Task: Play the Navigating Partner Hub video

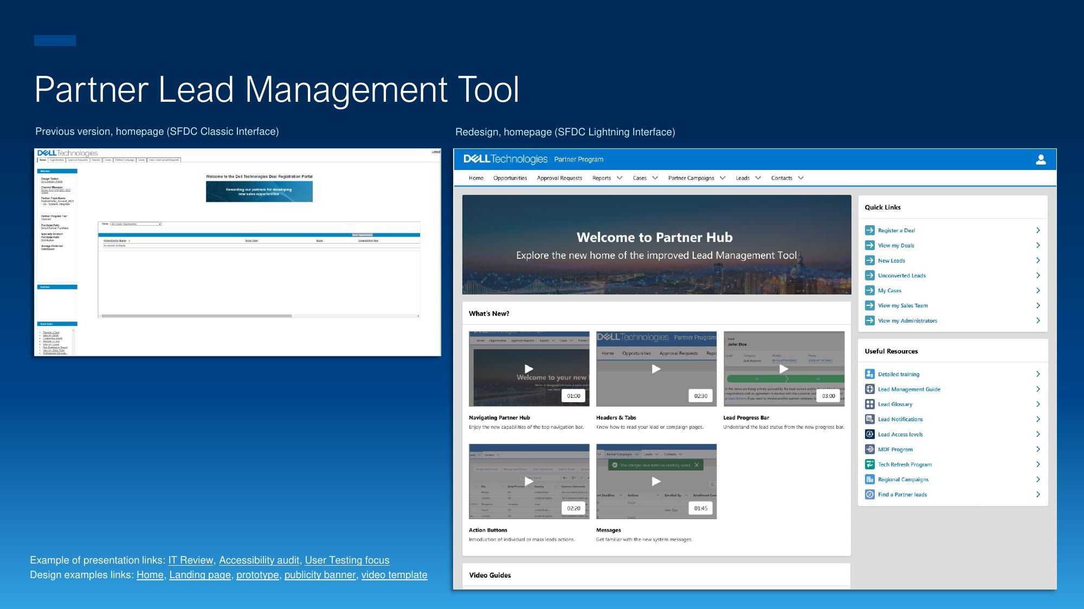Action: [x=529, y=369]
